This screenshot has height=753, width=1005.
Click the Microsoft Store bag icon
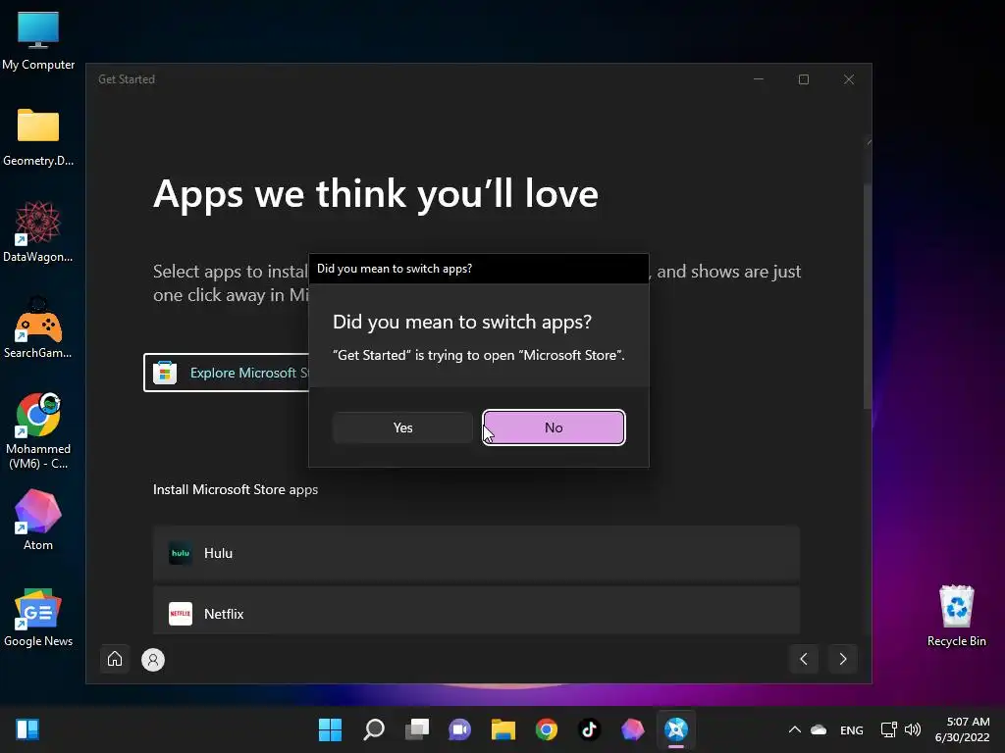[165, 373]
